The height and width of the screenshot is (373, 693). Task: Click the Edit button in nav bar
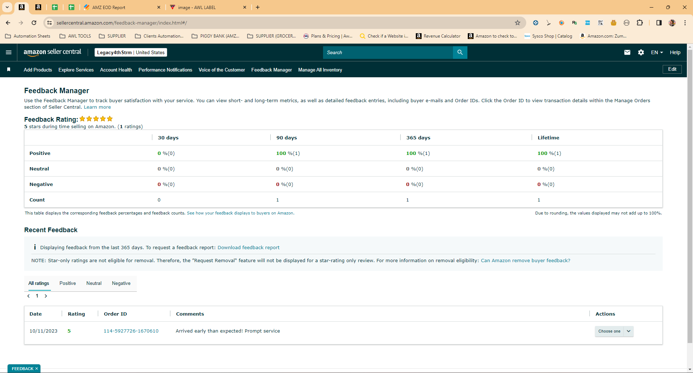pos(672,69)
